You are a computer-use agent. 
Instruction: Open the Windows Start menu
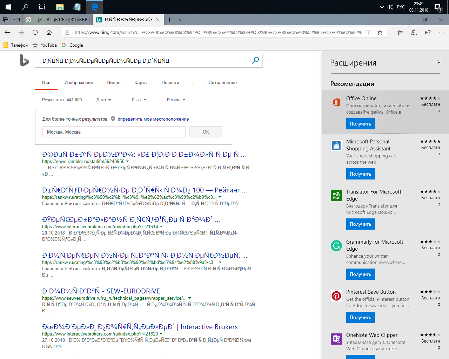coord(8,7)
